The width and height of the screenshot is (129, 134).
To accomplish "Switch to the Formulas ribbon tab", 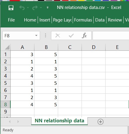I will point(83,20).
